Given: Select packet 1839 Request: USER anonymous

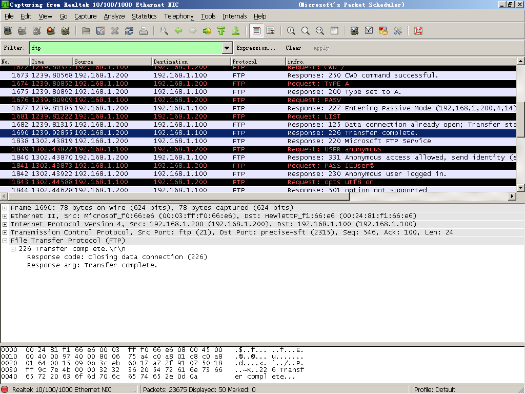Looking at the screenshot, I should pos(258,149).
